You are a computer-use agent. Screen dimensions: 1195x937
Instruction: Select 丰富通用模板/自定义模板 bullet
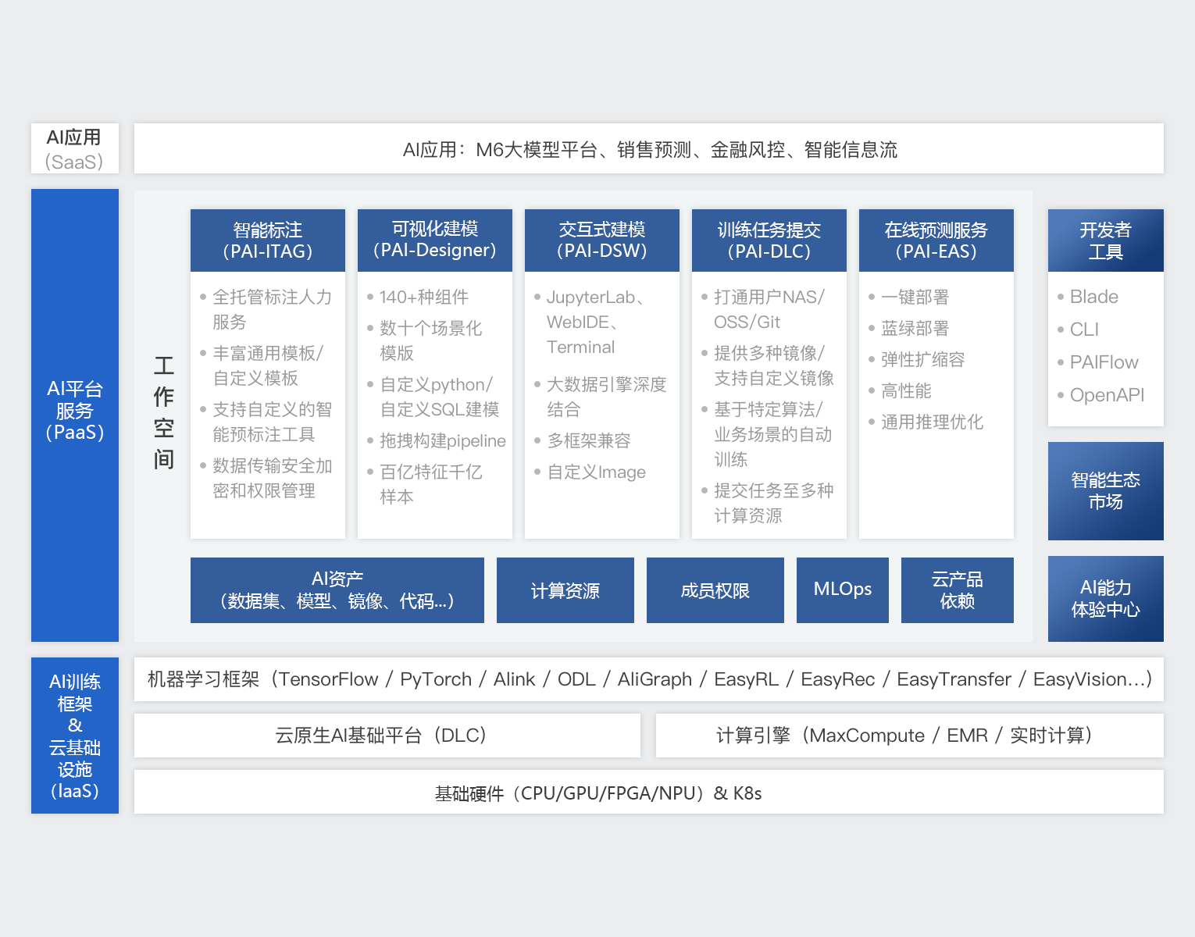click(262, 365)
